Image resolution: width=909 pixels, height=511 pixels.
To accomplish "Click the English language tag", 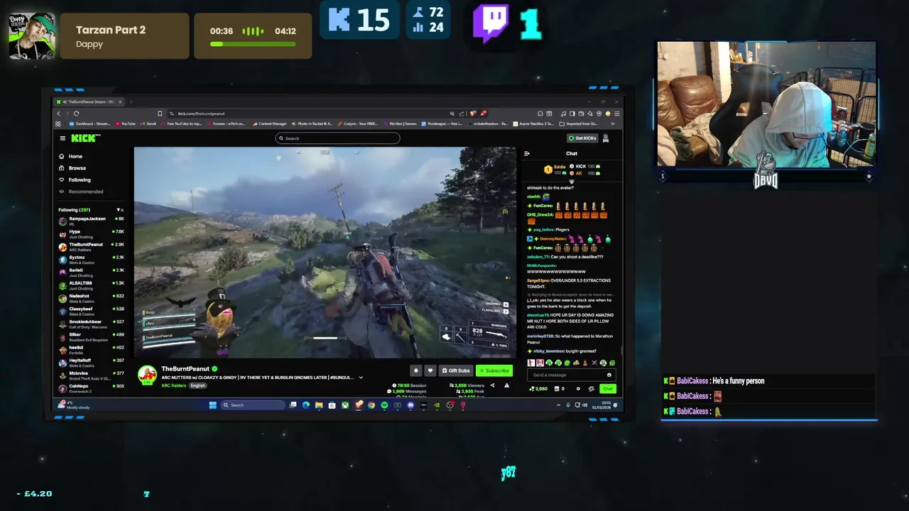I will [x=197, y=385].
